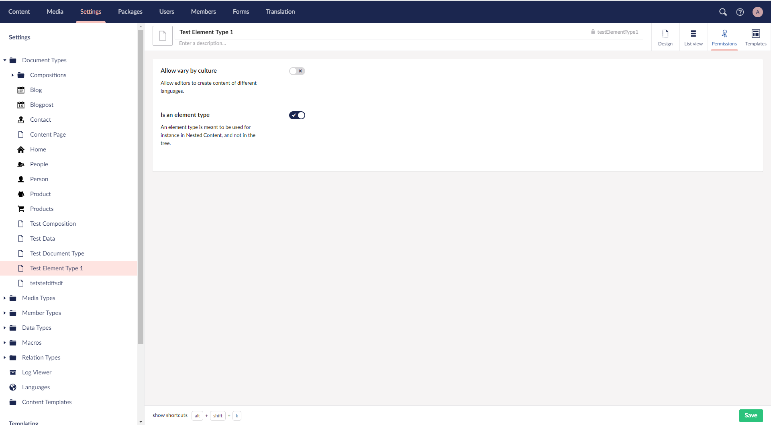Click the lock icon beside alias
This screenshot has width=771, height=425.
point(593,32)
